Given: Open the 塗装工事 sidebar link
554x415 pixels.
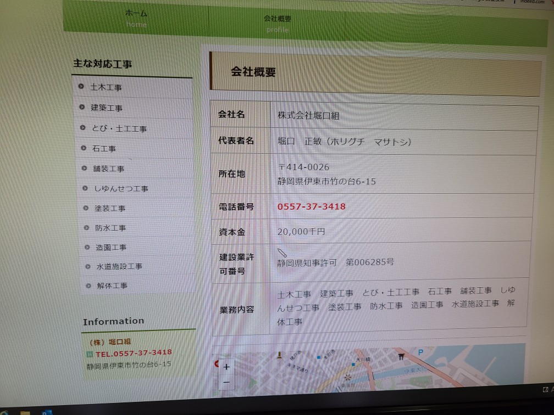Looking at the screenshot, I should click(x=110, y=208).
